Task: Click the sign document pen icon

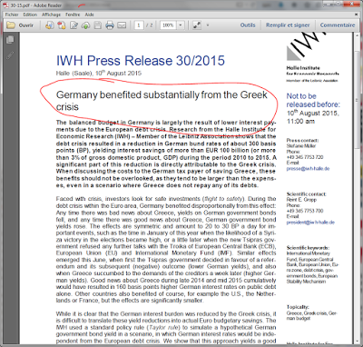Action: coord(74,25)
